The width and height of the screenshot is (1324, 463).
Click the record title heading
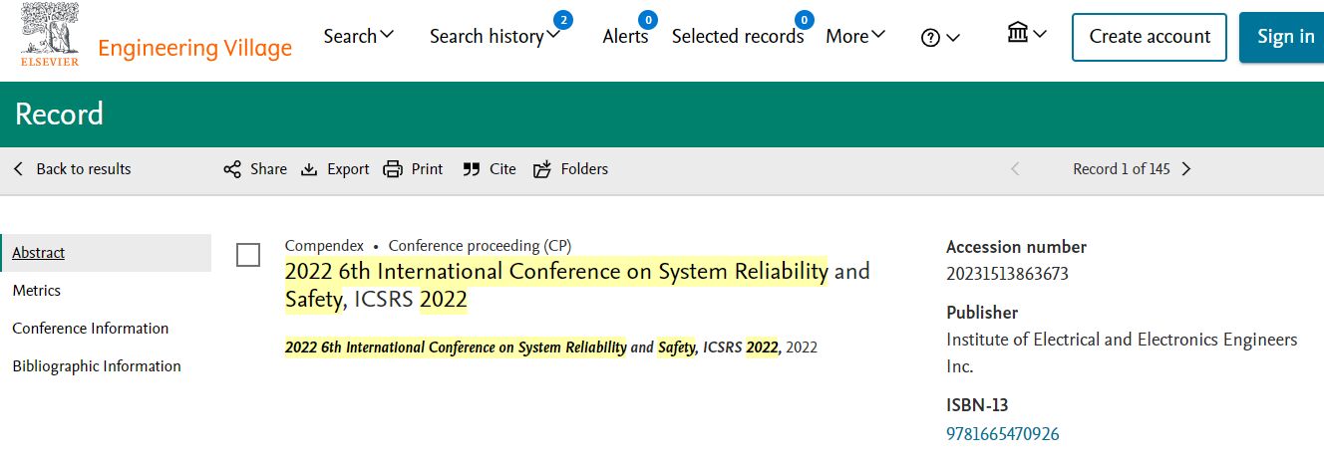click(x=577, y=285)
